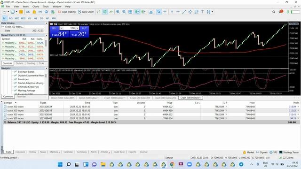Viewport: 301px width, 169px height.
Task: Click the Windows Start button
Action: tap(60, 164)
